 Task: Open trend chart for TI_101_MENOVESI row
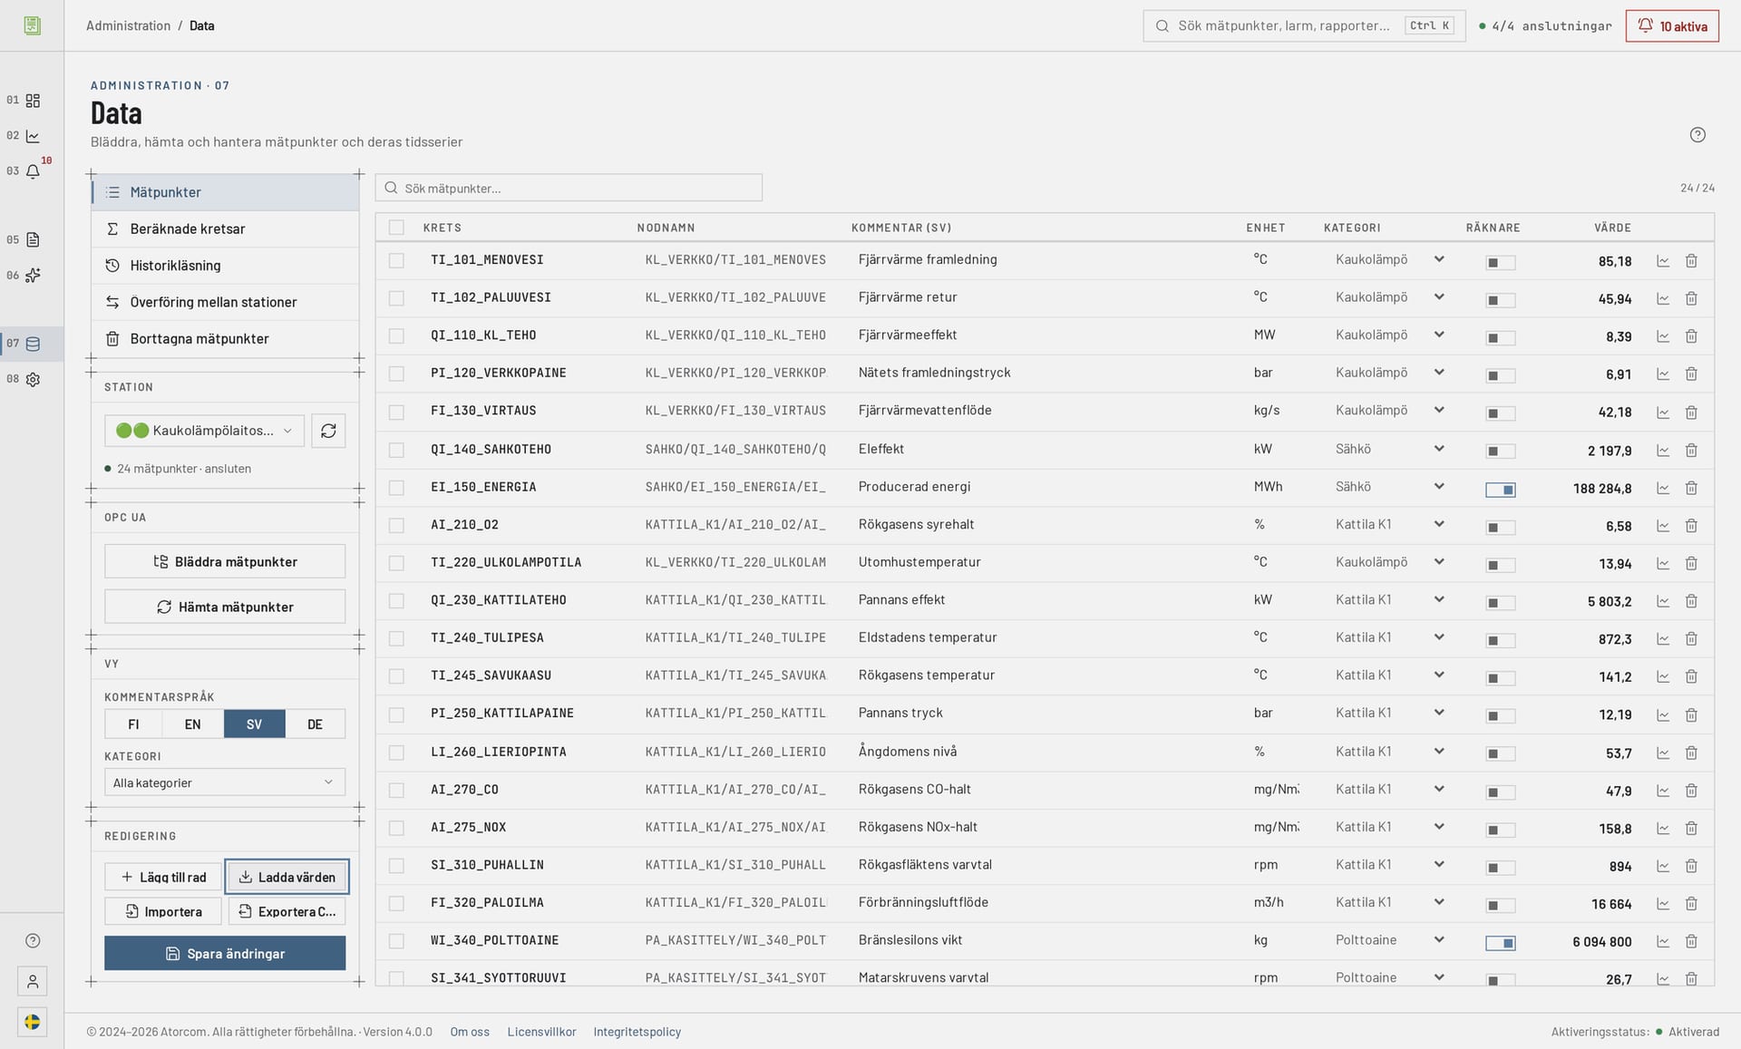point(1663,261)
